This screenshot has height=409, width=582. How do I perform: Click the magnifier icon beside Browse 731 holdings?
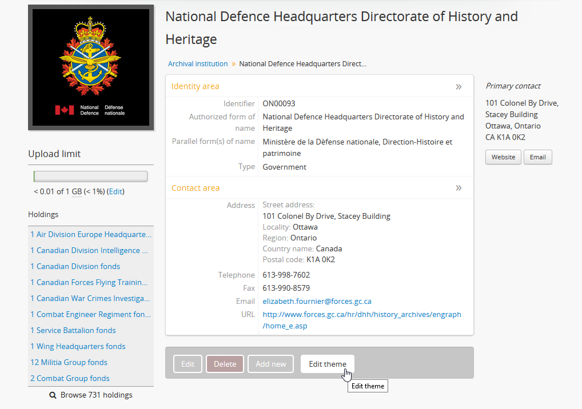[x=53, y=395]
